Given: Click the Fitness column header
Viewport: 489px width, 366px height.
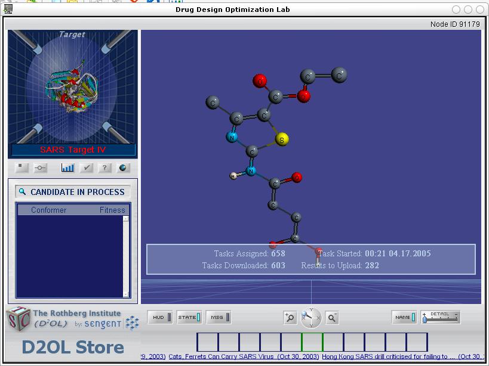Looking at the screenshot, I should point(112,210).
